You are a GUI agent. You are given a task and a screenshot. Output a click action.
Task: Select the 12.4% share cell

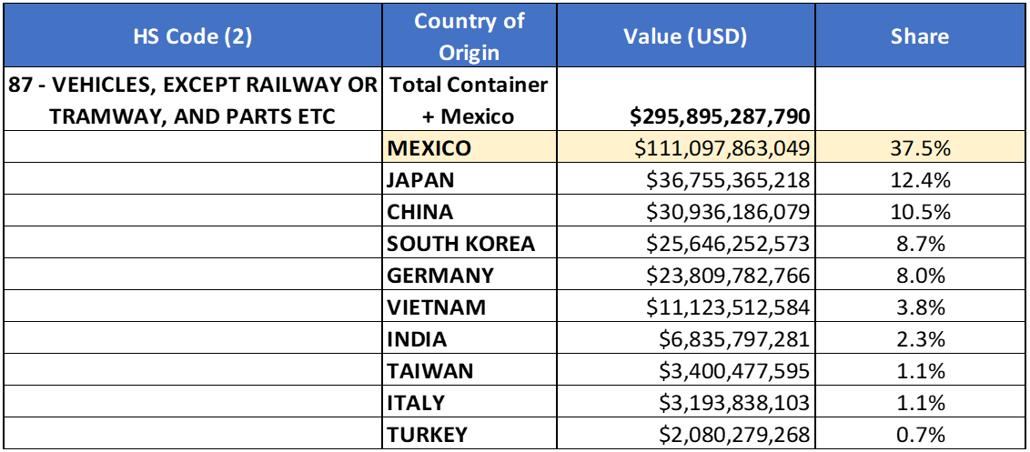coord(919,180)
